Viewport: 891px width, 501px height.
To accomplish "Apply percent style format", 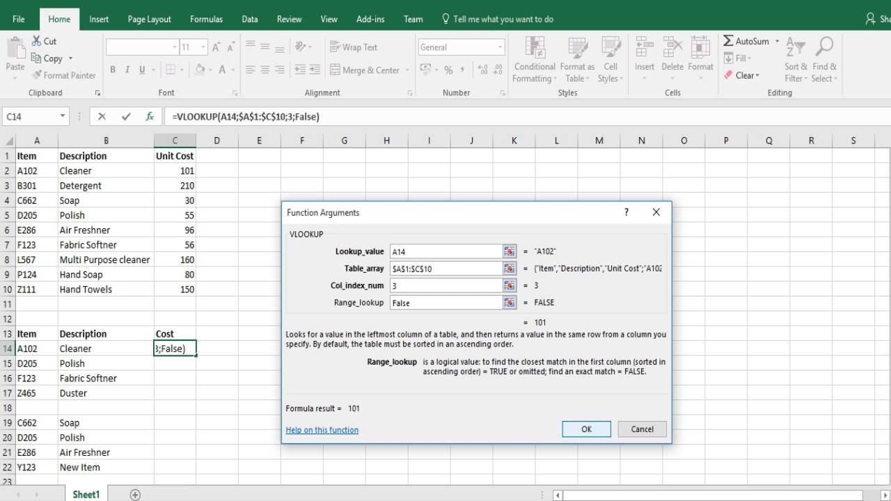I will [448, 70].
